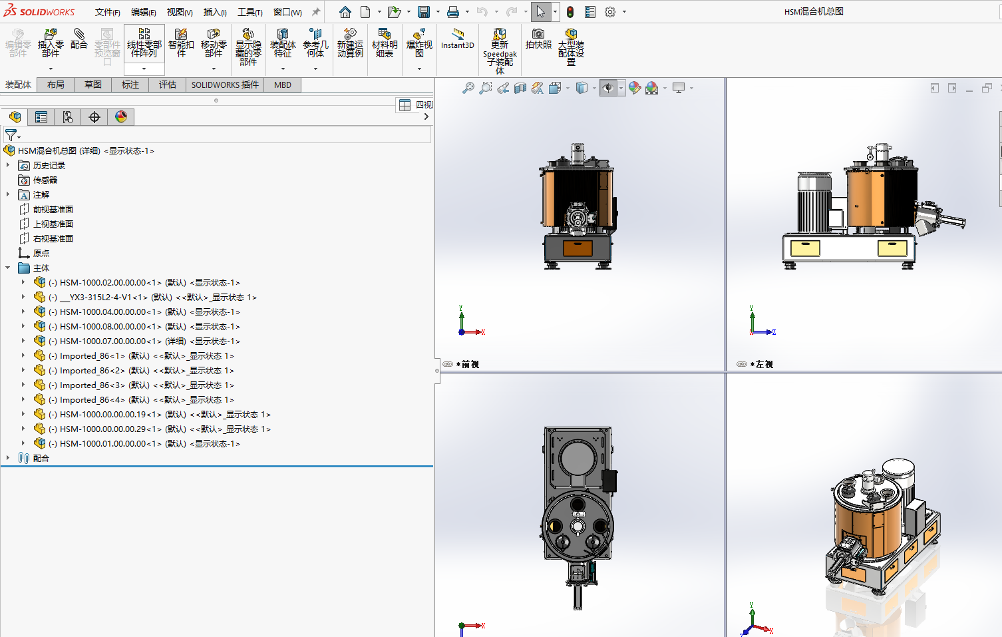This screenshot has width=1002, height=637.
Task: Open FeatureManager design tree tab
Action: [15, 117]
